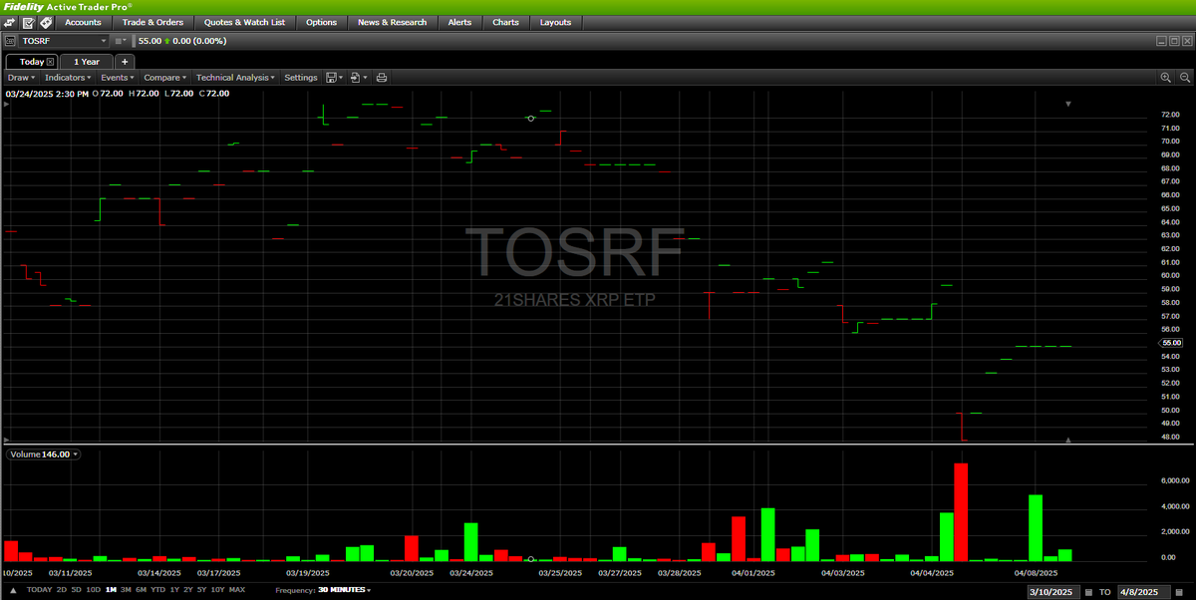This screenshot has width=1196, height=600.
Task: Click the symbol lookup icon beside TOSRF
Action: pos(9,41)
